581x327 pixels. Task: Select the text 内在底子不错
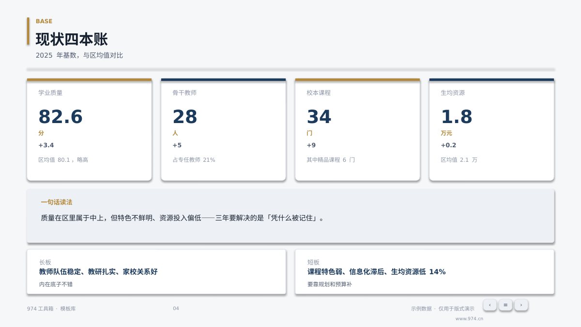pos(56,284)
